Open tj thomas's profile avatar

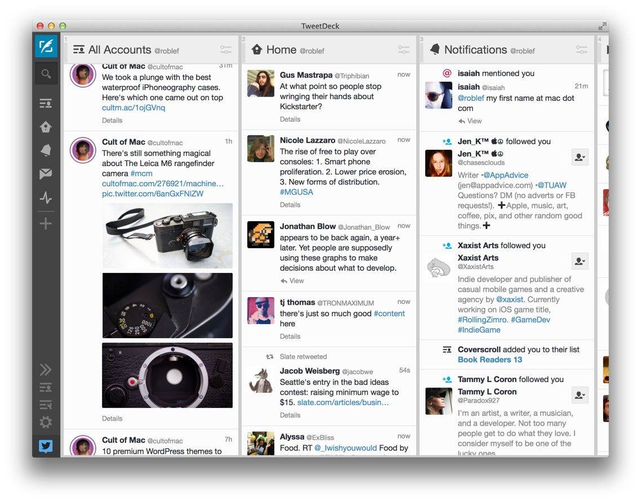point(261,311)
